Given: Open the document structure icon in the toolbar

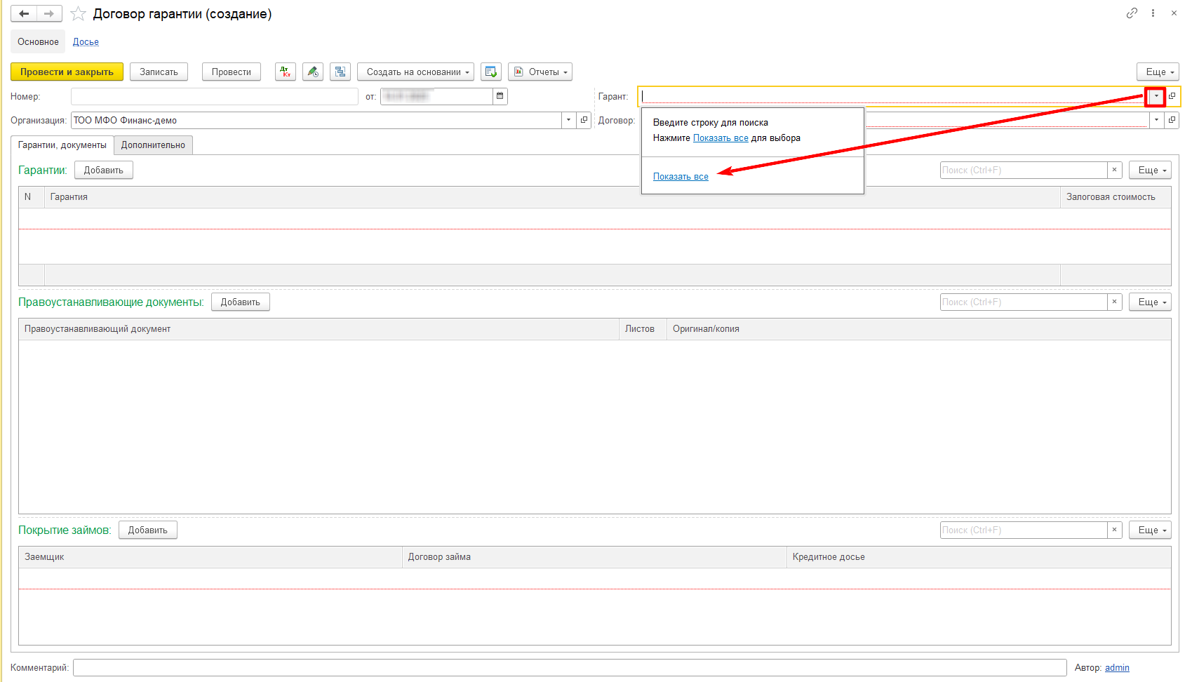Looking at the screenshot, I should pyautogui.click(x=340, y=72).
